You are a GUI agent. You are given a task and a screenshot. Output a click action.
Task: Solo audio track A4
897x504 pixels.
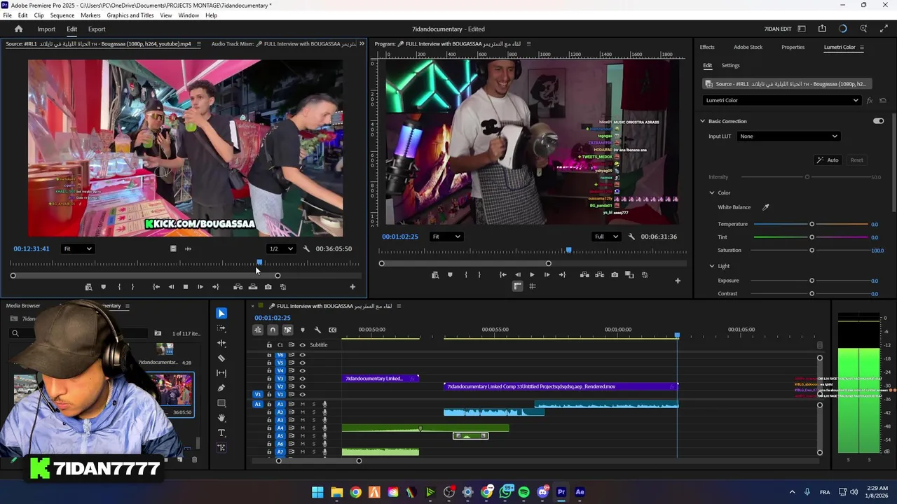(313, 428)
